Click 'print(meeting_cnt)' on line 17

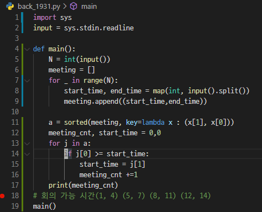(x=83, y=185)
